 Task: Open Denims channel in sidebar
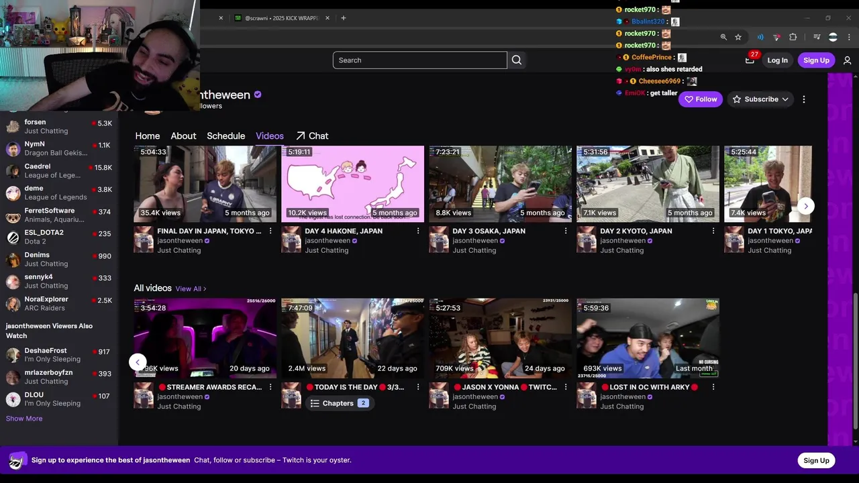click(x=59, y=259)
